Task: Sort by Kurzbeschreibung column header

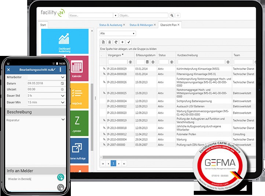Action: pyautogui.click(x=188, y=55)
